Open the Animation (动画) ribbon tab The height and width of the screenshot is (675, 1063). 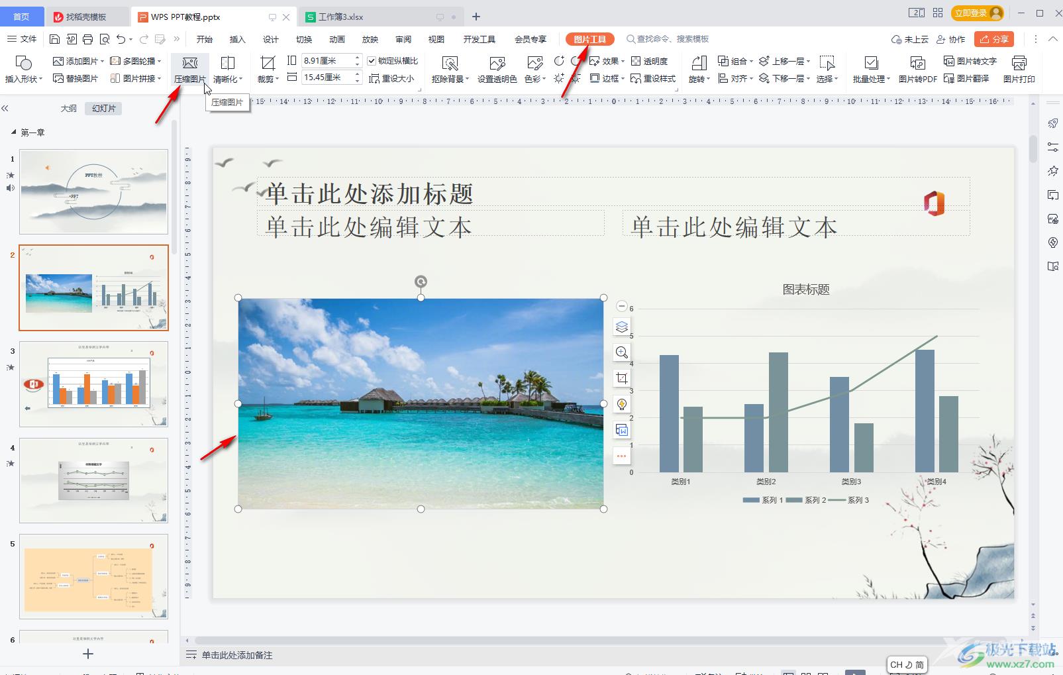click(x=337, y=39)
